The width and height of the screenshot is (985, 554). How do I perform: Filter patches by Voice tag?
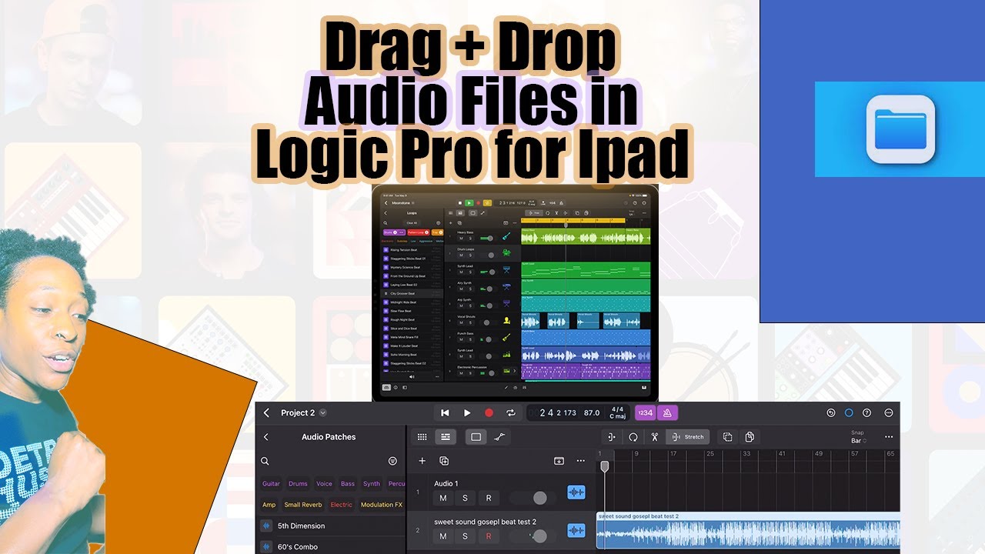coord(325,484)
